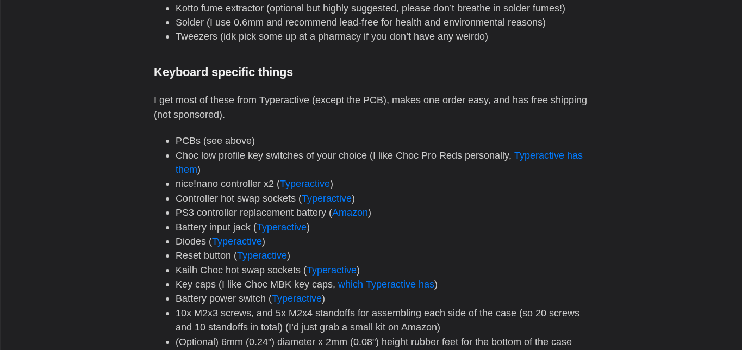Viewport: 742px width, 350px height.
Task: Open Typeractive link for controller hot swap sockets
Action: click(326, 198)
